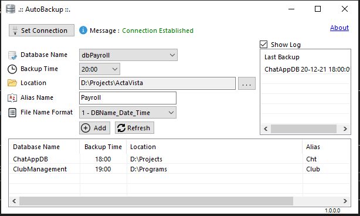Viewport: 360px width, 216px height.
Task: Click the Alias Name icon
Action: tap(12, 98)
